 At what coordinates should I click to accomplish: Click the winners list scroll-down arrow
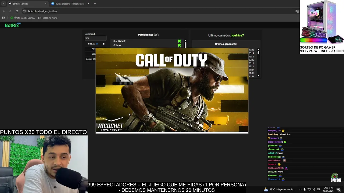tap(259, 76)
